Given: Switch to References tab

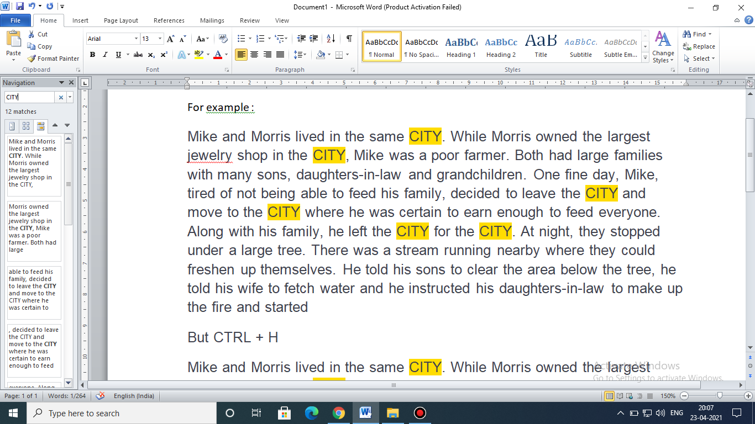Looking at the screenshot, I should click(x=169, y=20).
